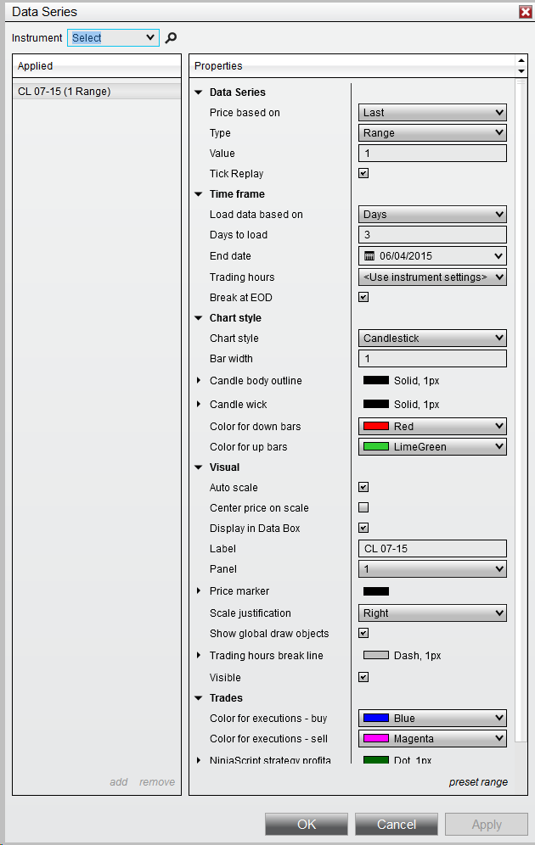Collapse the Data Series section
535x845 pixels.
coord(199,92)
